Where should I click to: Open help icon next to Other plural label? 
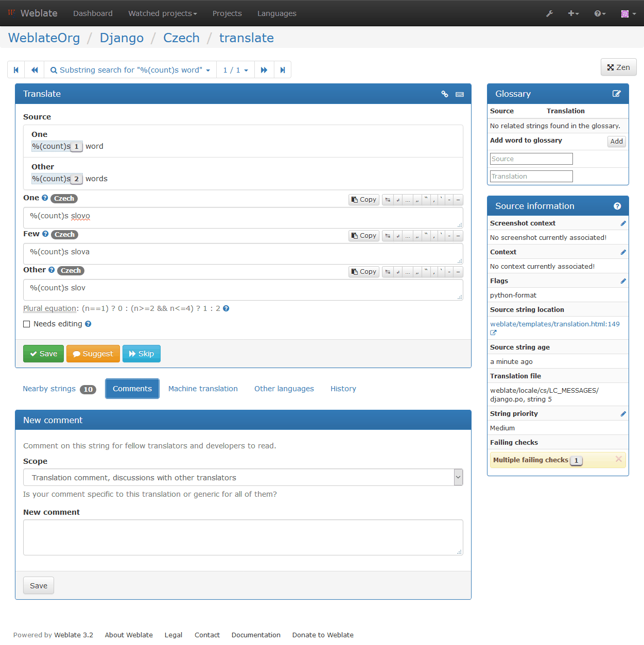pos(51,270)
